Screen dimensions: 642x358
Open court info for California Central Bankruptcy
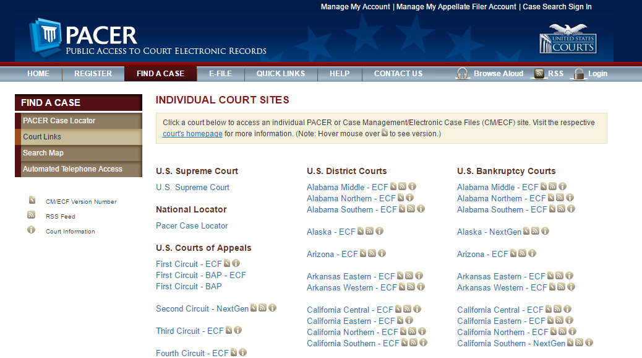568,309
